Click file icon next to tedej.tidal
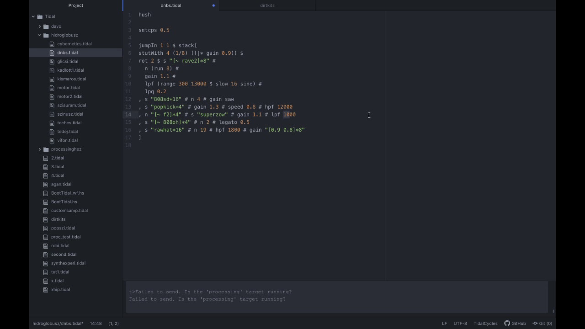This screenshot has height=329, width=585. 52,132
